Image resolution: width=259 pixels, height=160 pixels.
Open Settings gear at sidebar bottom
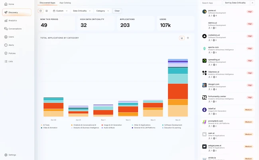[6, 155]
